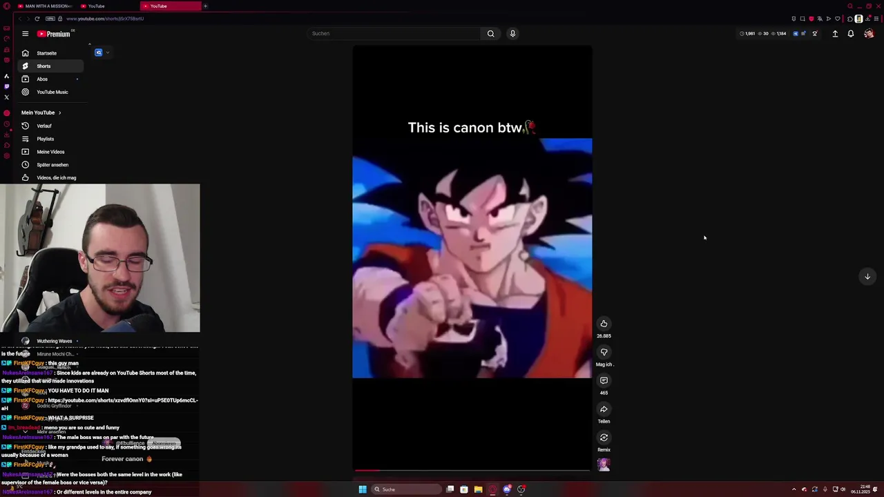Click the Suchen search field

[x=394, y=33]
